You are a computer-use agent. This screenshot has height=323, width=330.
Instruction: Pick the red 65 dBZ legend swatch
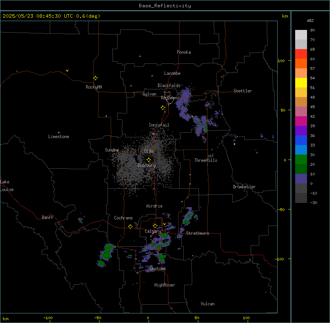301,54
